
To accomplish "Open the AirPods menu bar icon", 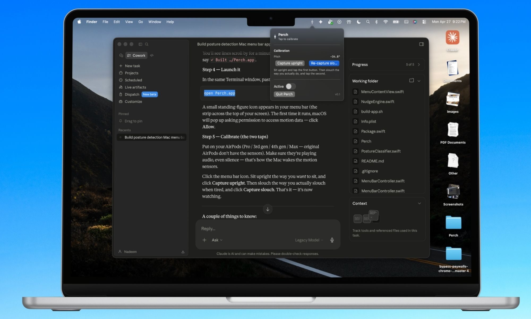I will click(349, 22).
